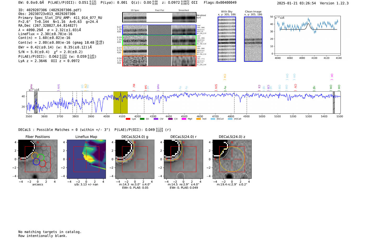Screen dimensions: 367x250
Task: Select the green dashed fiber circle
Action: 41,157
